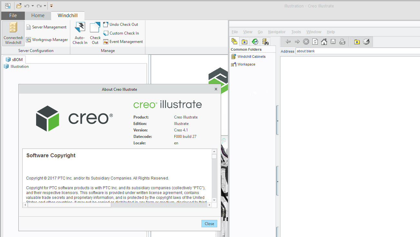Viewport: 420px width, 237px height.
Task: Close the About Creo Illustrate dialog
Action: (x=209, y=223)
